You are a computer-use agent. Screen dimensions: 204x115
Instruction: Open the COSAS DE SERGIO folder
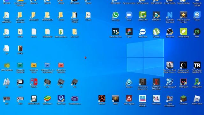pos(75,15)
